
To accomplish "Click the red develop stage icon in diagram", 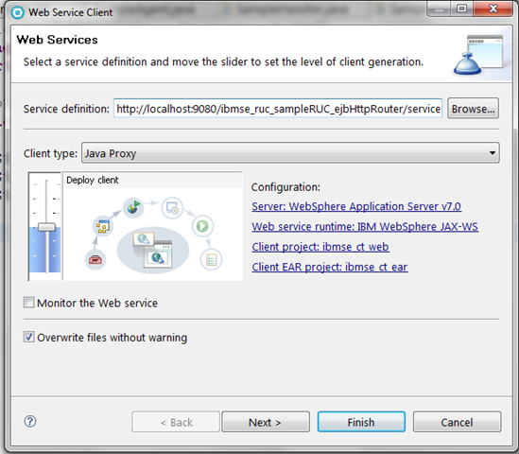I will point(95,260).
